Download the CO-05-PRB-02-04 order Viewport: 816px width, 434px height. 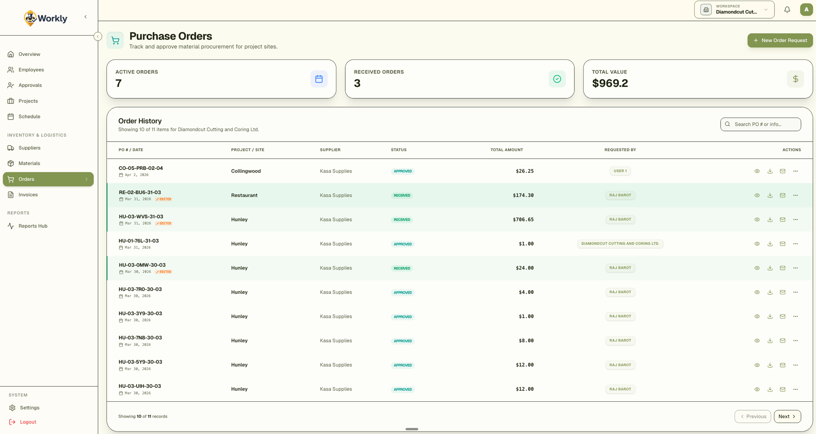tap(770, 171)
